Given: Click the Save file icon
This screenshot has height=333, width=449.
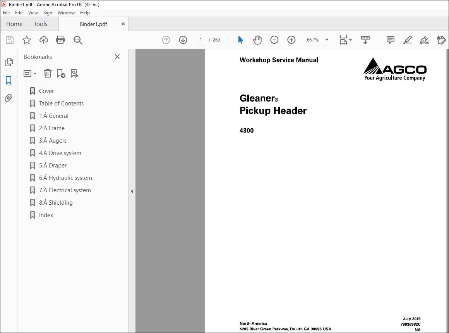Looking at the screenshot, I should [x=10, y=40].
